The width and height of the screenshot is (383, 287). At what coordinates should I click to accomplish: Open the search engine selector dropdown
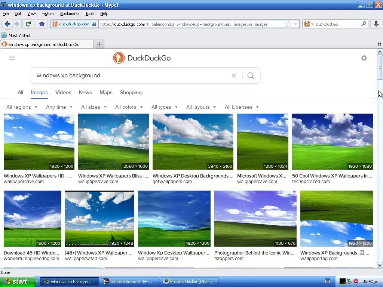tap(309, 24)
